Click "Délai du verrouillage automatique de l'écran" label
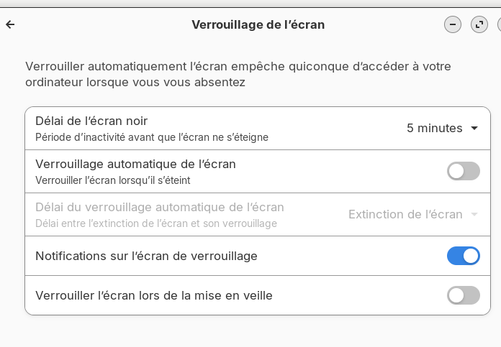501x347 pixels. point(159,207)
